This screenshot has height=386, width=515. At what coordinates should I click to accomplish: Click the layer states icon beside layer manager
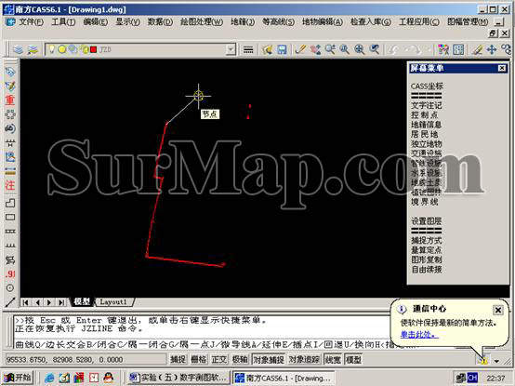[33, 49]
